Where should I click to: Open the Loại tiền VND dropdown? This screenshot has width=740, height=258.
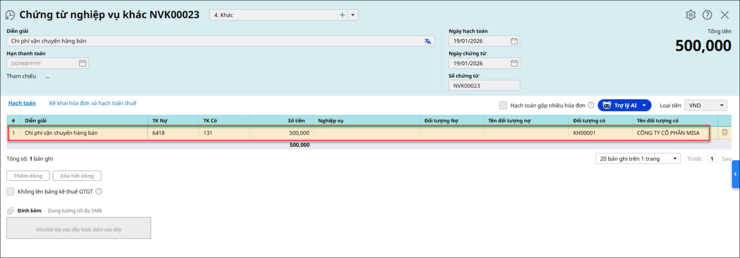point(706,105)
